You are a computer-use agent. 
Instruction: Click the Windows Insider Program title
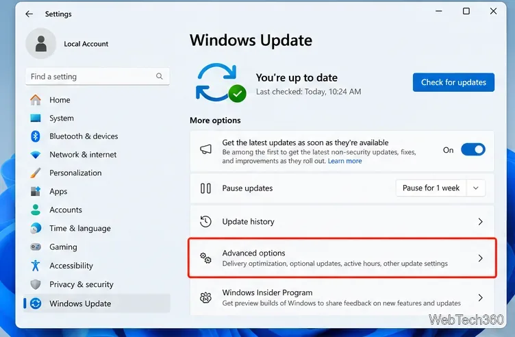pyautogui.click(x=267, y=292)
